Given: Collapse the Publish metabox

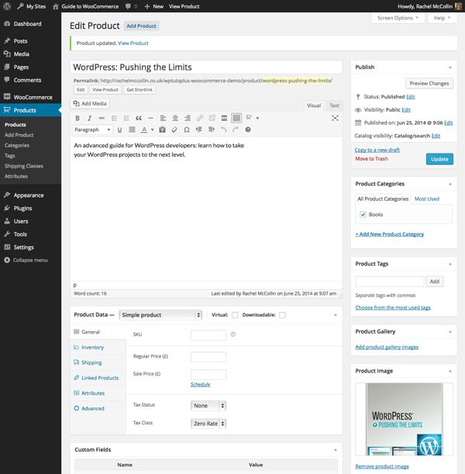Looking at the screenshot, I should click(450, 67).
